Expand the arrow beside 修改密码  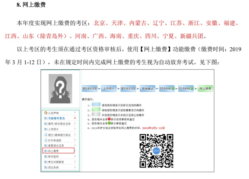click(x=75, y=156)
